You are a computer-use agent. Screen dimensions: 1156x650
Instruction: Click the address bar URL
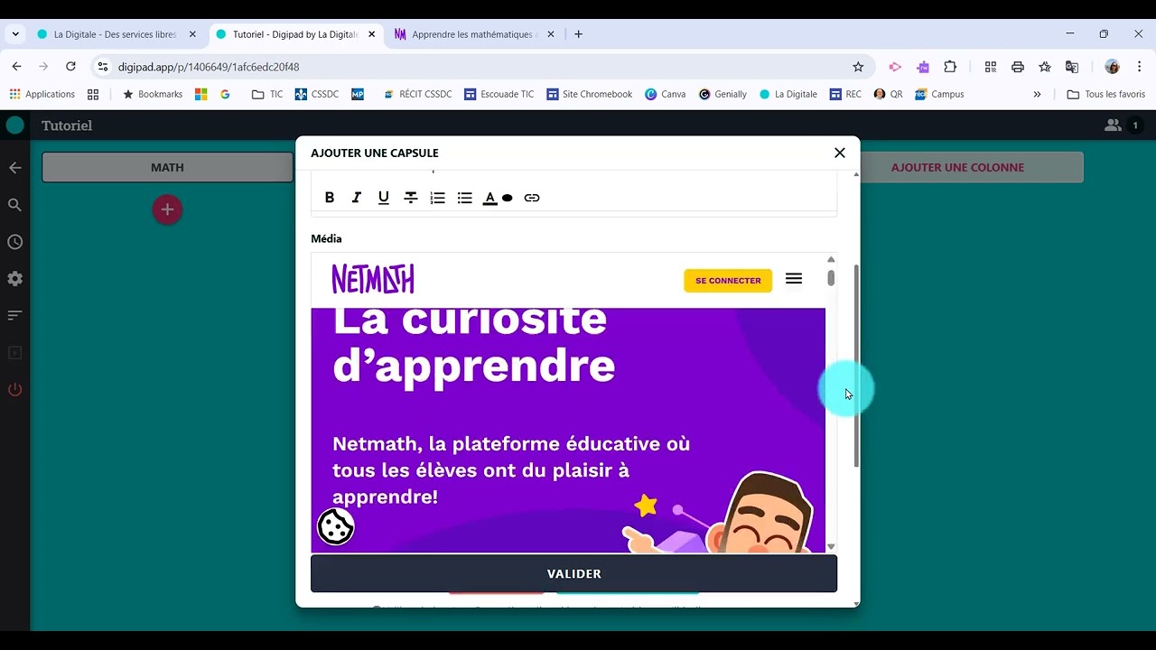(x=209, y=67)
